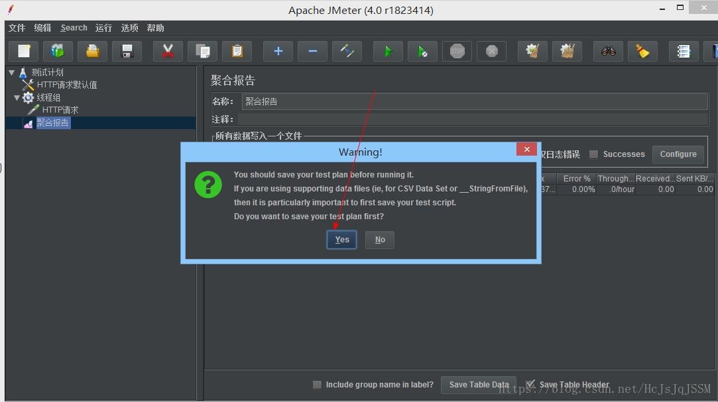Image resolution: width=718 pixels, height=402 pixels.
Task: Click the 测试计划 flask icon
Action: [x=23, y=72]
